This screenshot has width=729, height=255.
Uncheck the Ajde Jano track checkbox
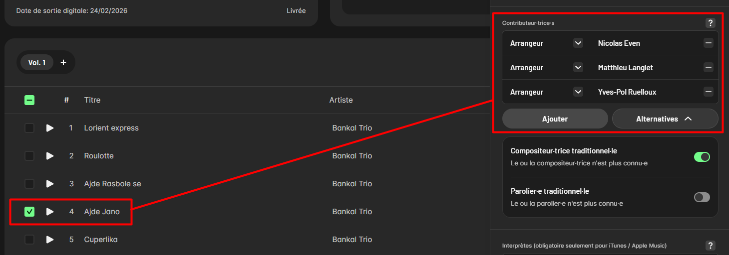pyautogui.click(x=29, y=212)
